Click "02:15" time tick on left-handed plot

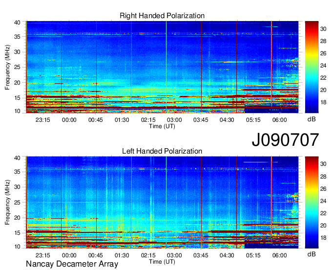pos(148,255)
